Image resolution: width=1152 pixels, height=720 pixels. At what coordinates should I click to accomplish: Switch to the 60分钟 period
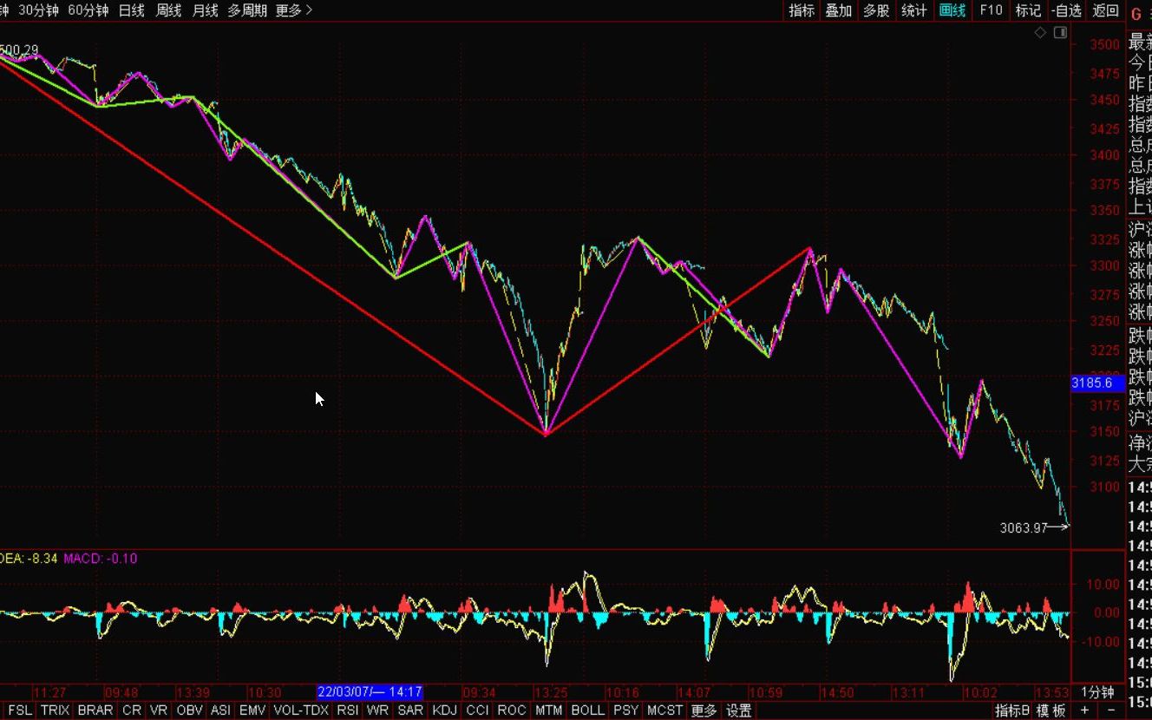pos(88,10)
